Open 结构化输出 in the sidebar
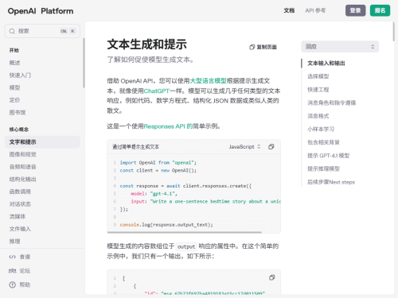The height and width of the screenshot is (298, 398). (x=23, y=180)
